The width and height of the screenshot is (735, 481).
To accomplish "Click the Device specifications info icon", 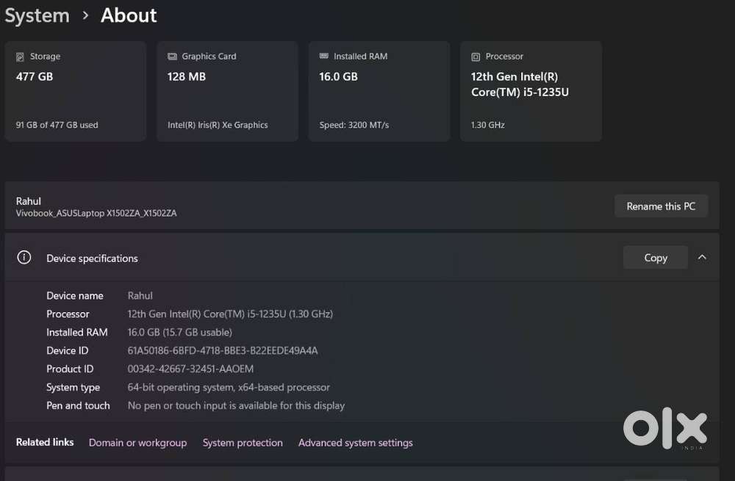I will point(24,258).
